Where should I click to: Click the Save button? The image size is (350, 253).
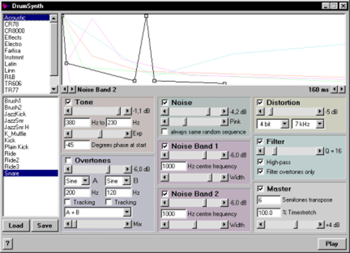click(45, 225)
